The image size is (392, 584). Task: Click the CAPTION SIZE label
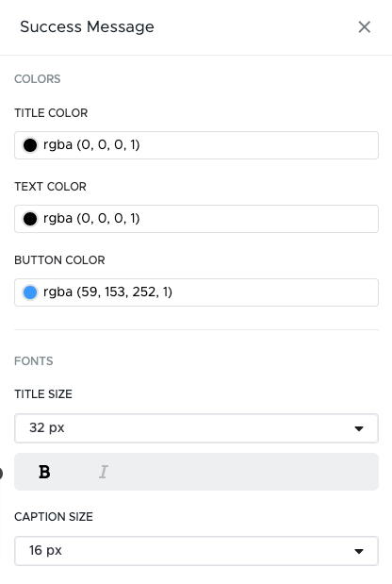tap(54, 517)
